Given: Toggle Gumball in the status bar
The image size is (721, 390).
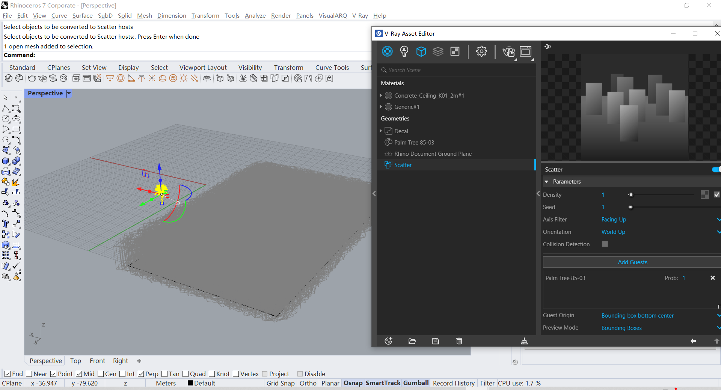Looking at the screenshot, I should 416,383.
